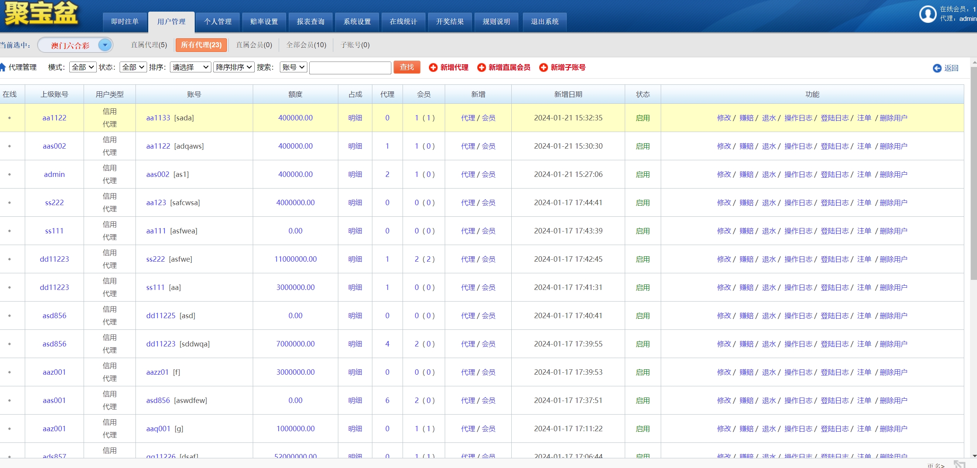Click member count 2 in ss222 row
Viewport: 977px width, 468px height.
click(417, 259)
